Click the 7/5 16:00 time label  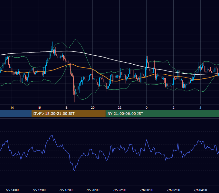click(x=39, y=190)
